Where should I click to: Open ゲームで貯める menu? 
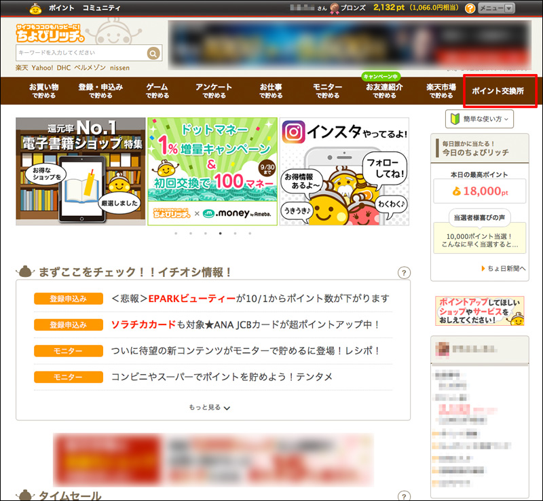pyautogui.click(x=157, y=91)
